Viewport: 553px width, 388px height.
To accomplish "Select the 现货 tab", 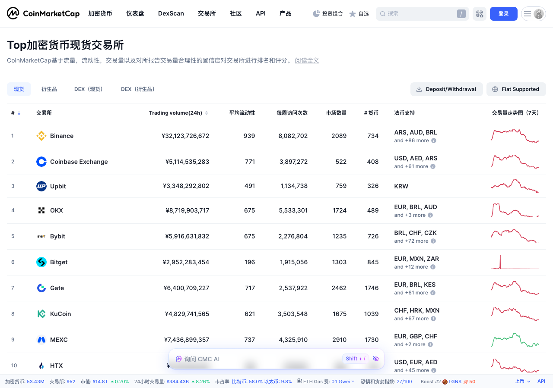I will [x=19, y=89].
